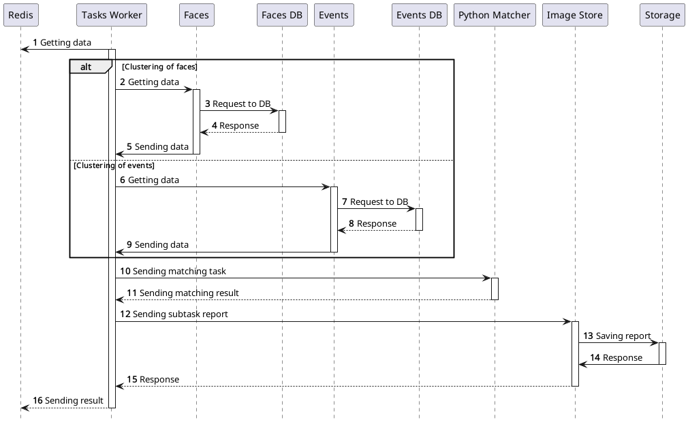Viewport: 688px width, 424px height.
Task: Select the Tasks Worker participant header
Action: (x=111, y=14)
